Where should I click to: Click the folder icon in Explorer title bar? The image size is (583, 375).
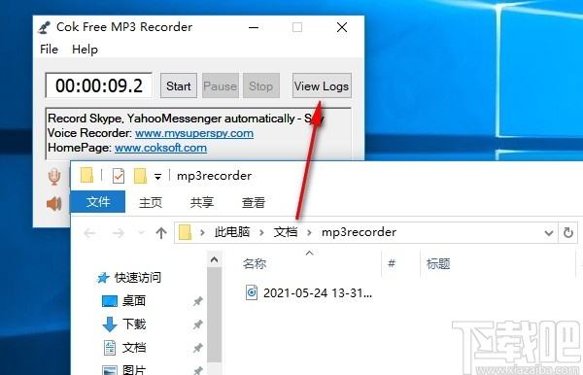[x=87, y=175]
